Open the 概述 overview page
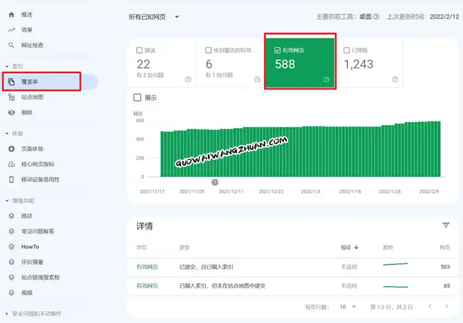Image resolution: width=463 pixels, height=323 pixels. click(x=27, y=14)
